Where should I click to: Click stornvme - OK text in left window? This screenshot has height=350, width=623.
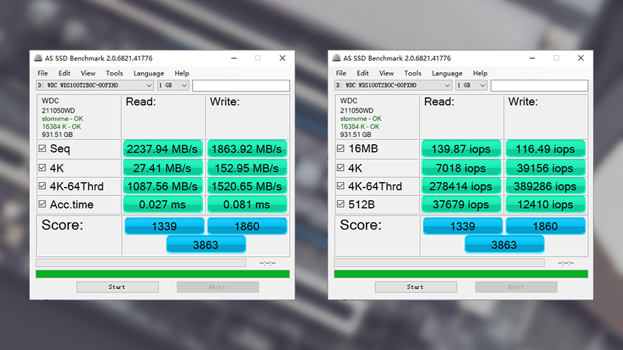point(62,119)
